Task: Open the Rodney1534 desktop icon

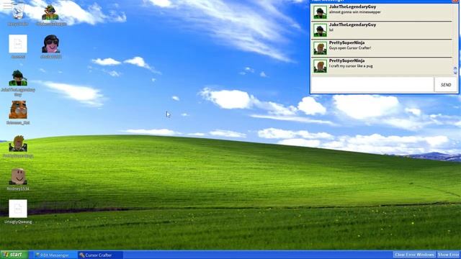Action: pos(18,176)
